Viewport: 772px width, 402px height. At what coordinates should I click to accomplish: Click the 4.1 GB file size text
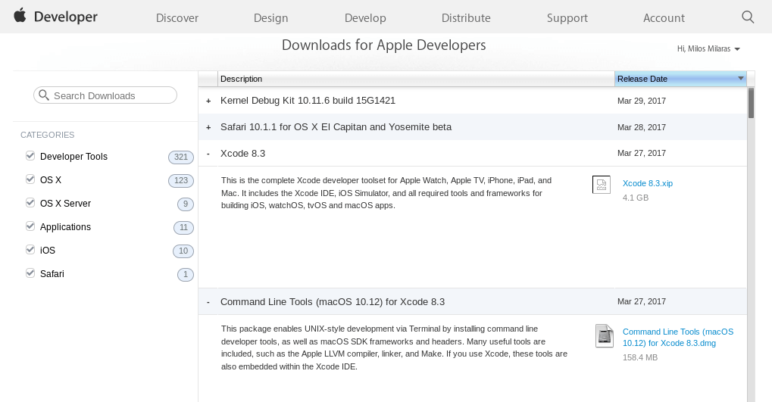click(x=636, y=198)
